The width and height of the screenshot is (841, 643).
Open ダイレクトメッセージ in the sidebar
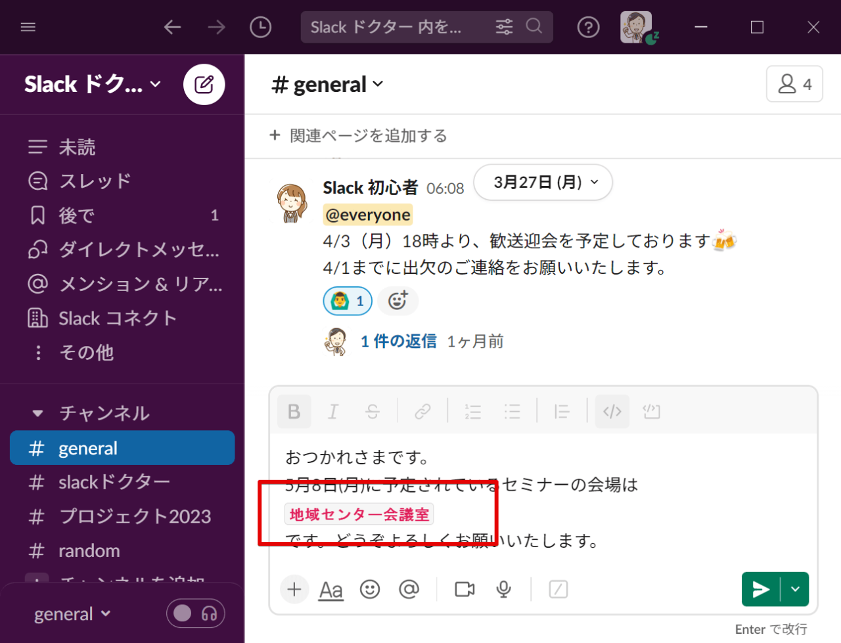[122, 249]
